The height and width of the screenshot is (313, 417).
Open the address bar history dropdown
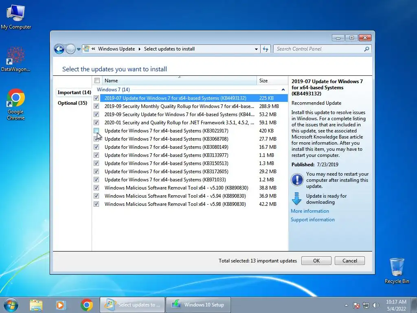256,49
